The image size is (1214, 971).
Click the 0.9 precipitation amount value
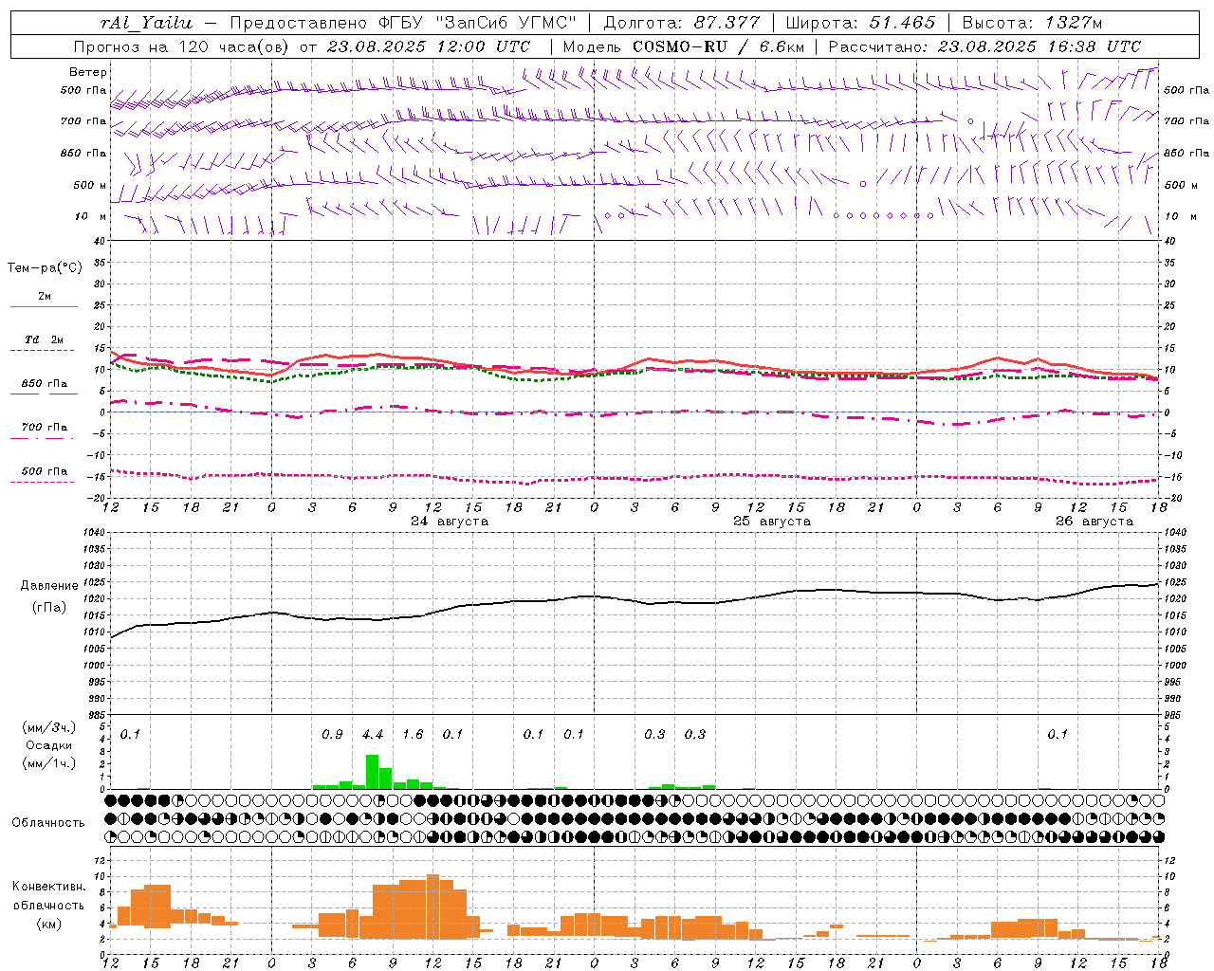click(332, 734)
